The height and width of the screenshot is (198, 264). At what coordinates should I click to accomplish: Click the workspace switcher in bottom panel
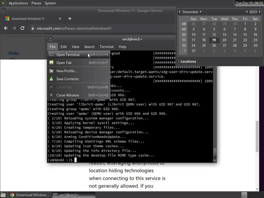(x=244, y=195)
